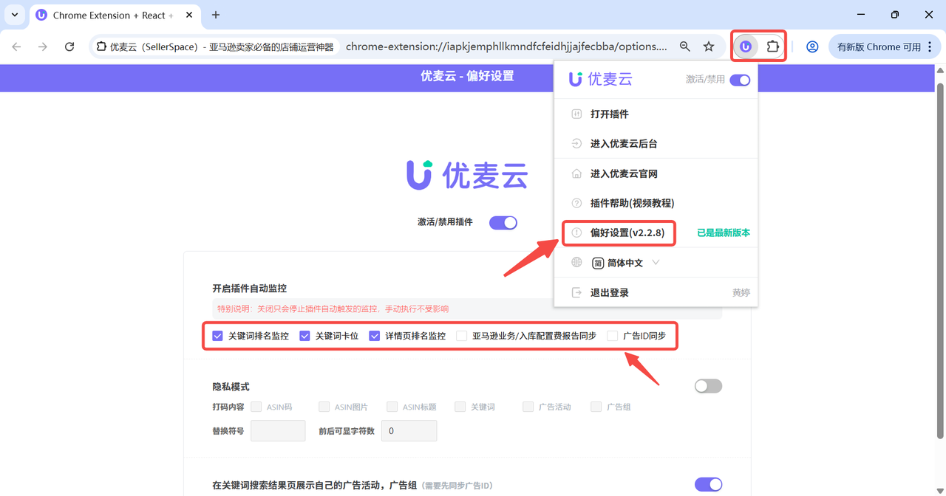Open the Chrome extensions puzzle icon
Image resolution: width=946 pixels, height=496 pixels.
pos(772,46)
